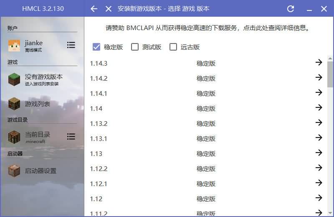Click 稳定版 label in 1.14.3 row

(206, 64)
